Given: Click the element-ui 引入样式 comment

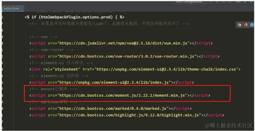Looking at the screenshot, I should tap(61, 63).
